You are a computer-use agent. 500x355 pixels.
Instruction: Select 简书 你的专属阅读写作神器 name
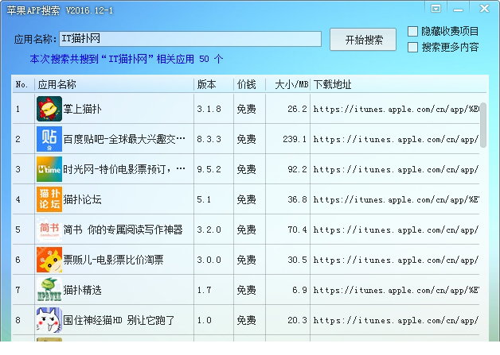(123, 230)
